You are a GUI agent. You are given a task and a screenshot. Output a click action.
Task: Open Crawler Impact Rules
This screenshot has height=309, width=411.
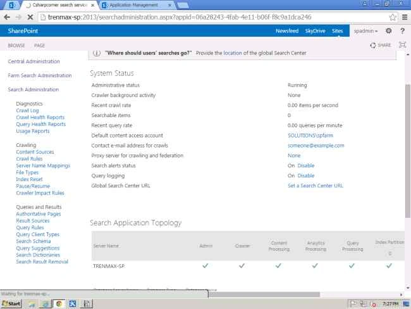tap(40, 193)
